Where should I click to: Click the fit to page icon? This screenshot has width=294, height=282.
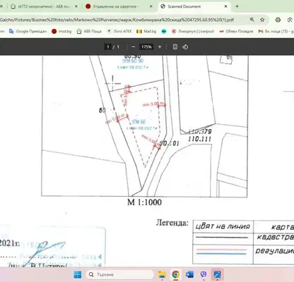coord(175,47)
